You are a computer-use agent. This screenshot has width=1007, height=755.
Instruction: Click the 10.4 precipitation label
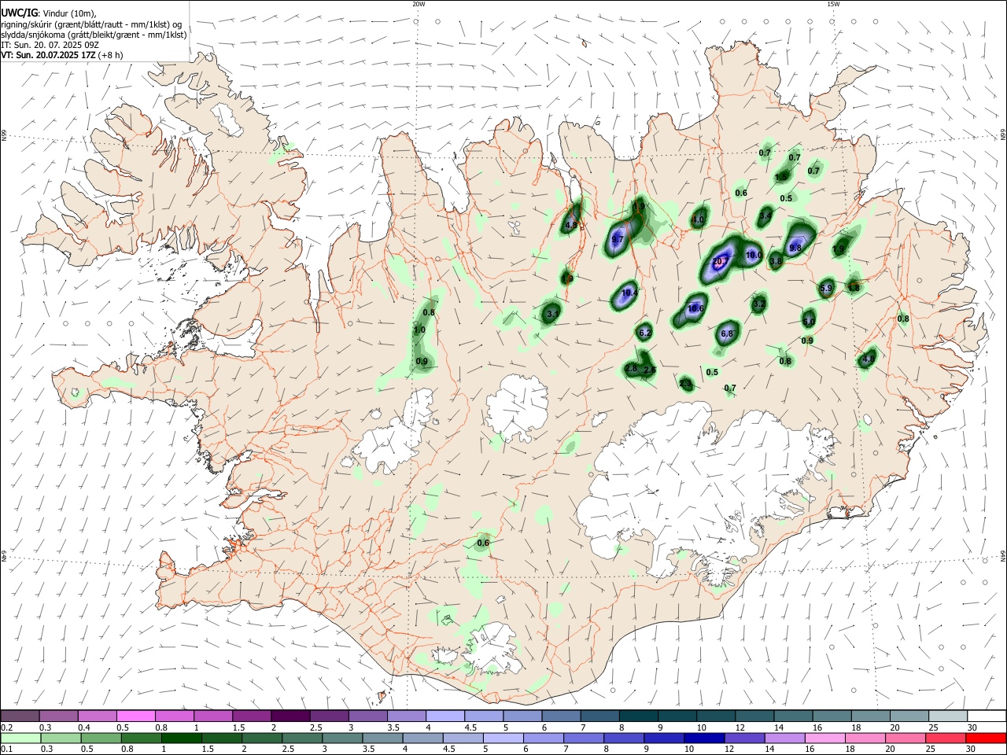tap(629, 293)
